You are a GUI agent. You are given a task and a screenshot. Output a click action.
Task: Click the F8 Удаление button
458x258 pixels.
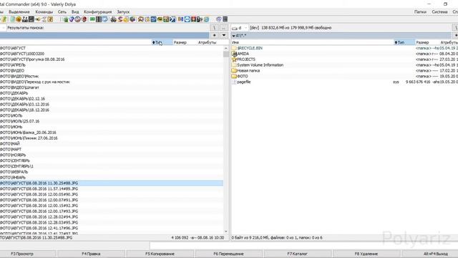coord(366,254)
